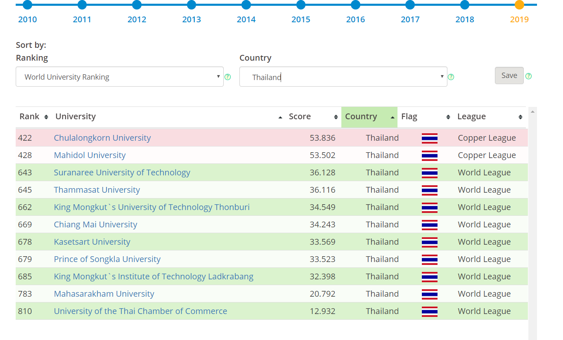Click the scrollbar up arrow of the table
The height and width of the screenshot is (340, 563).
coord(532,111)
